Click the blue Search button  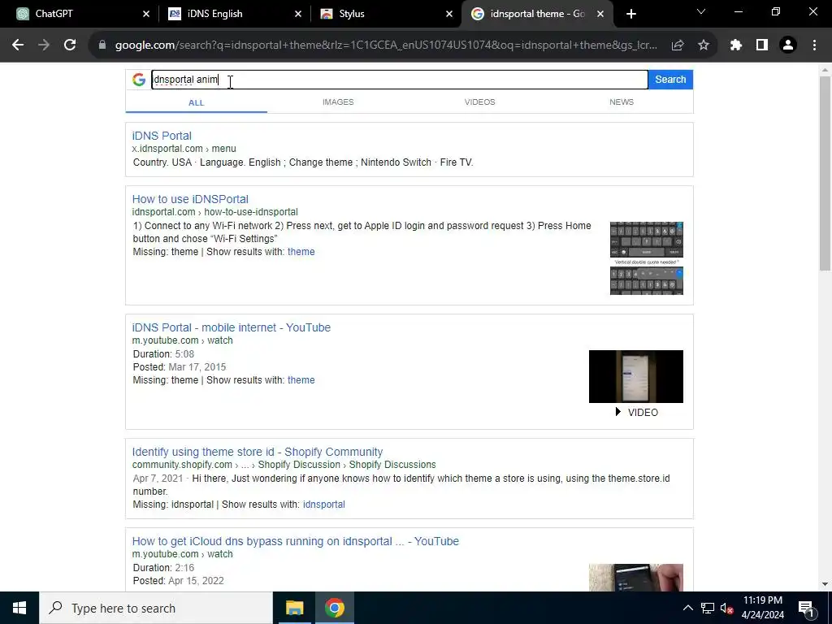[670, 80]
